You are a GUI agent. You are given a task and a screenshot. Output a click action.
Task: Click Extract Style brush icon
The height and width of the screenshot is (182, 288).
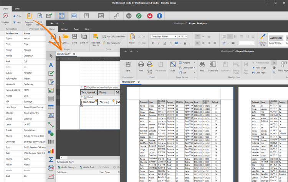pos(263,36)
